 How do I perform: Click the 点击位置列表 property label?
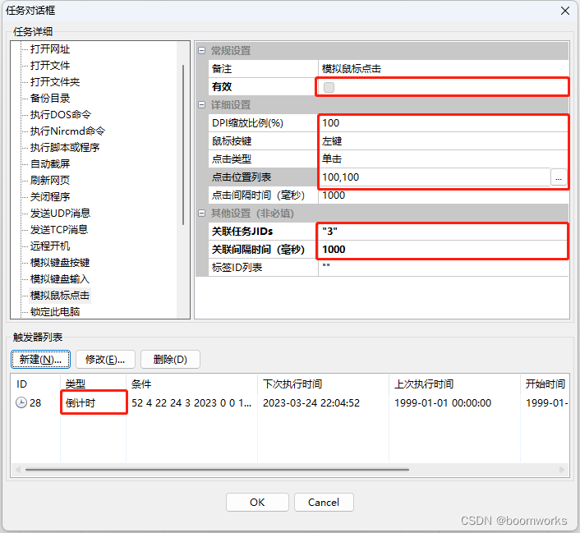[x=242, y=177]
